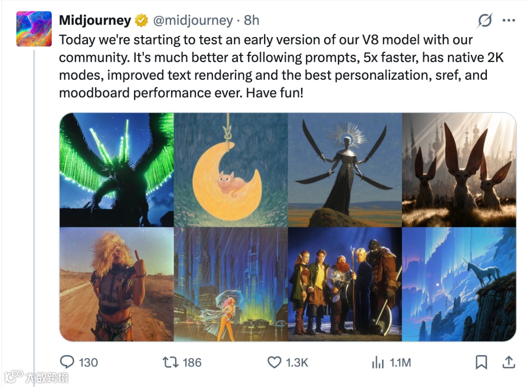
Task: Click the Midjourney colorful profile avatar
Action: (x=34, y=29)
